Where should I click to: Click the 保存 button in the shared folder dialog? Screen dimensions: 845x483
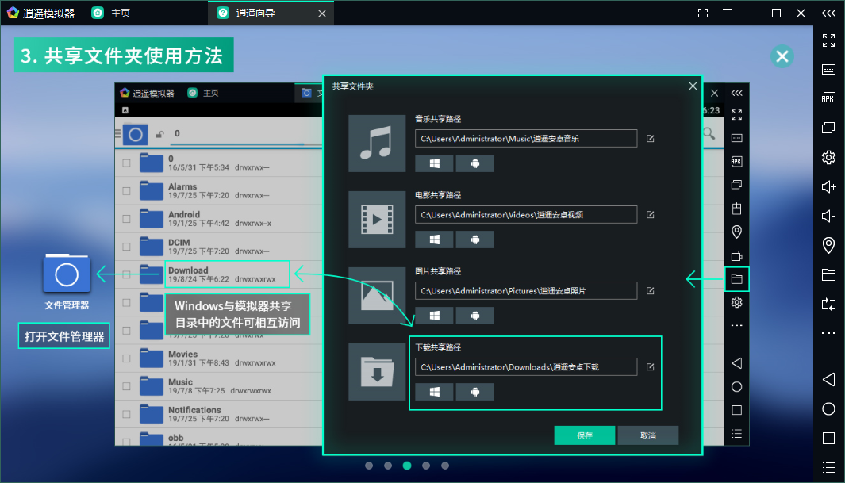(x=585, y=435)
